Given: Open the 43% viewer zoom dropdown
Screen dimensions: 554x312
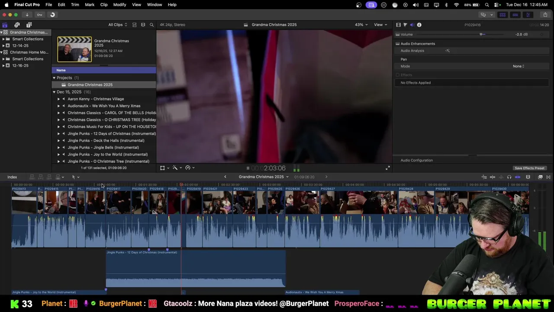Looking at the screenshot, I should [x=361, y=25].
